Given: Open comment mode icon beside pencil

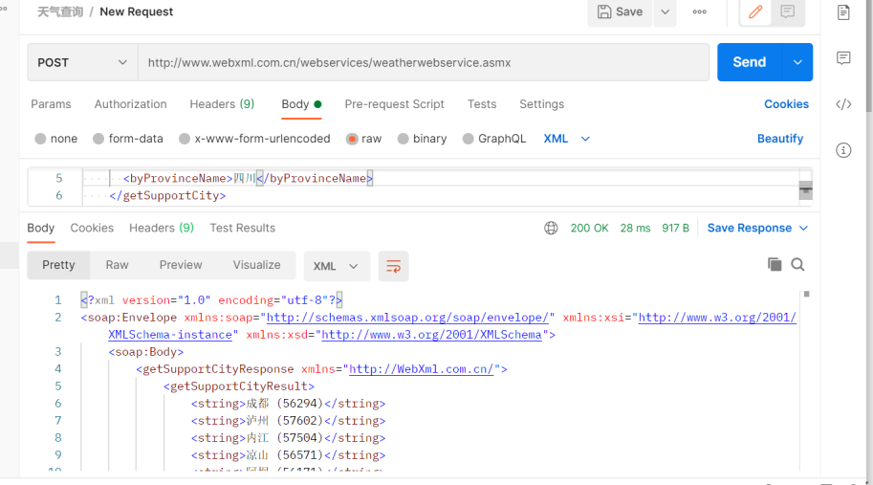Looking at the screenshot, I should 787,11.
